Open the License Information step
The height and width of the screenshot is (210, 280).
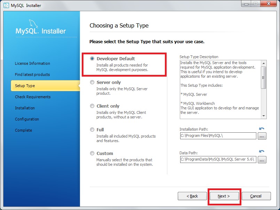[x=32, y=63]
